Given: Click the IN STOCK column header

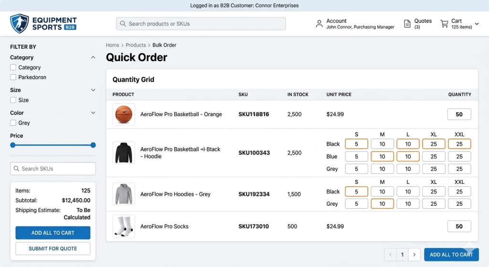Looking at the screenshot, I should 298,95.
